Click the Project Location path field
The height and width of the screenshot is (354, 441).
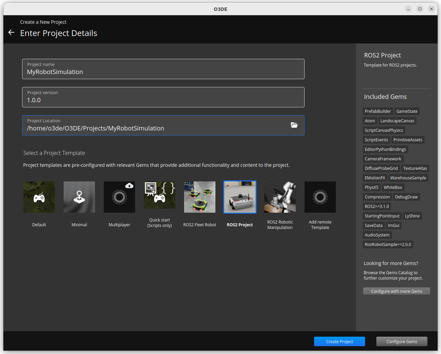click(163, 125)
